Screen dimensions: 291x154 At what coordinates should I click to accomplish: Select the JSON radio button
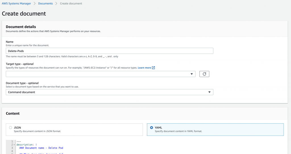point(11,128)
